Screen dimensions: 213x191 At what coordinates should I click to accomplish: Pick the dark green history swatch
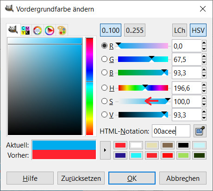coord(199,155)
